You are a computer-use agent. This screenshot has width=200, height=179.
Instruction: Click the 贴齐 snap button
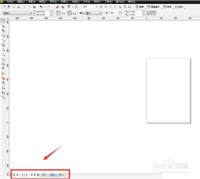179,7
